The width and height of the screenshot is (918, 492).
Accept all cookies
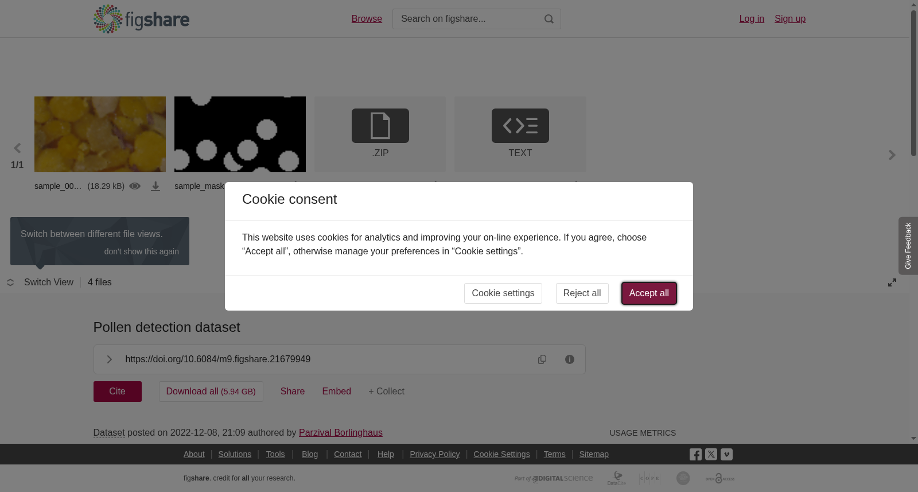tap(649, 293)
